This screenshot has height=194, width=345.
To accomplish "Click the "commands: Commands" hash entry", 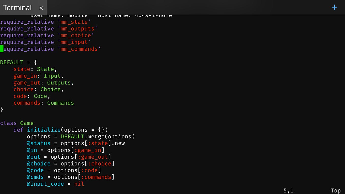I will pos(44,103).
